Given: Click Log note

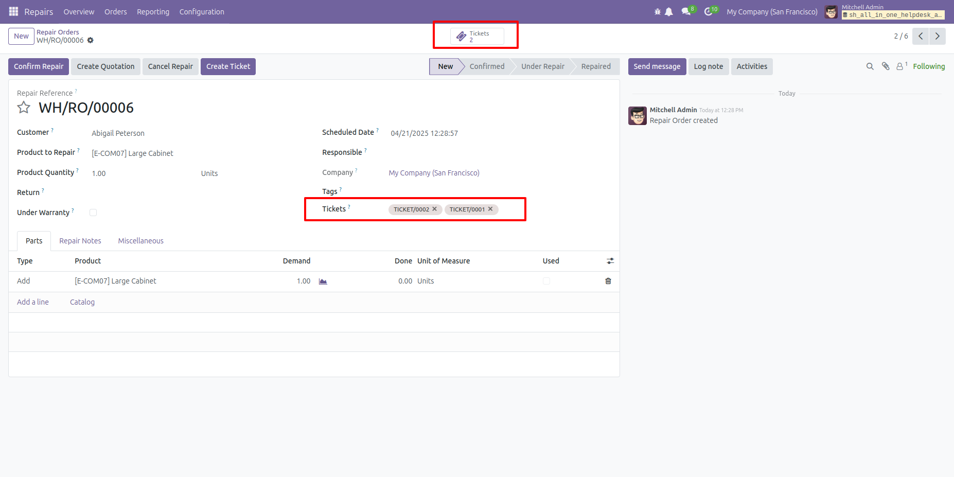Looking at the screenshot, I should (x=709, y=66).
